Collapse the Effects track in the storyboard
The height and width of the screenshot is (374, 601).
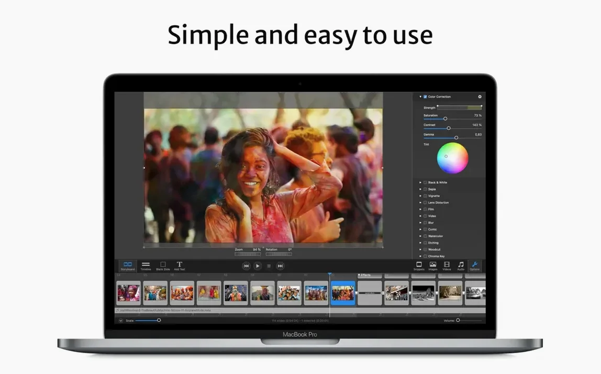359,275
